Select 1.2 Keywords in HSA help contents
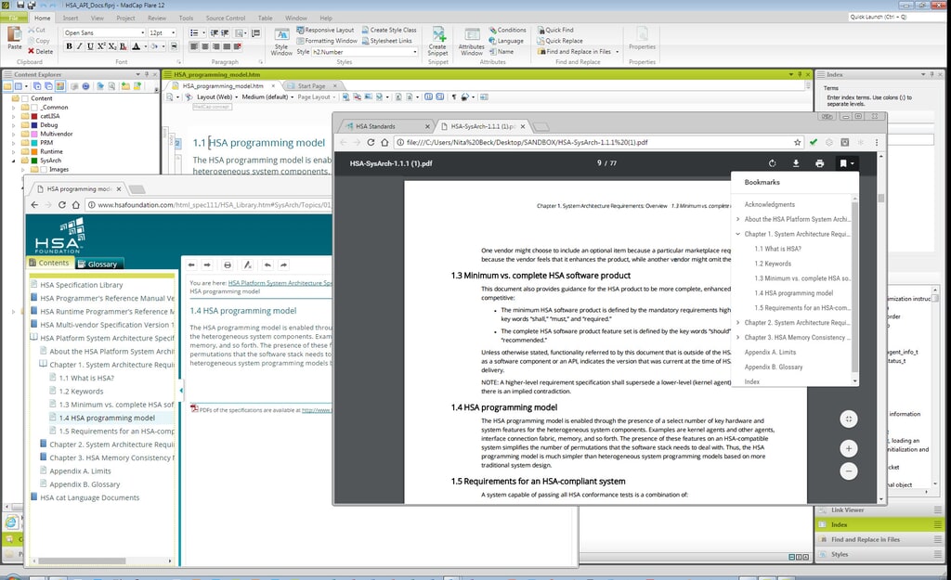The width and height of the screenshot is (951, 580). [82, 392]
